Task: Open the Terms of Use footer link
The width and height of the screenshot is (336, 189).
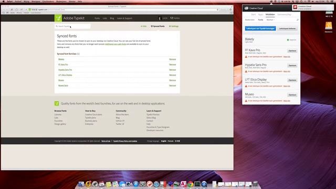Action: point(106,141)
